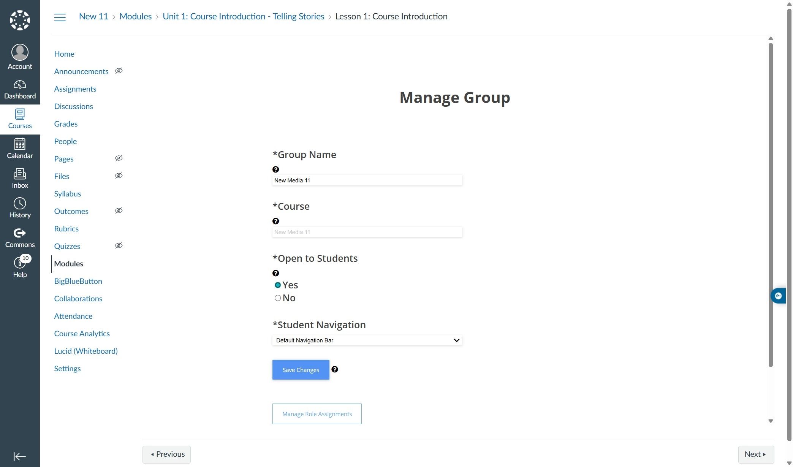Screen dimensions: 793x467
Task: Open the History clock icon
Action: 20,208
